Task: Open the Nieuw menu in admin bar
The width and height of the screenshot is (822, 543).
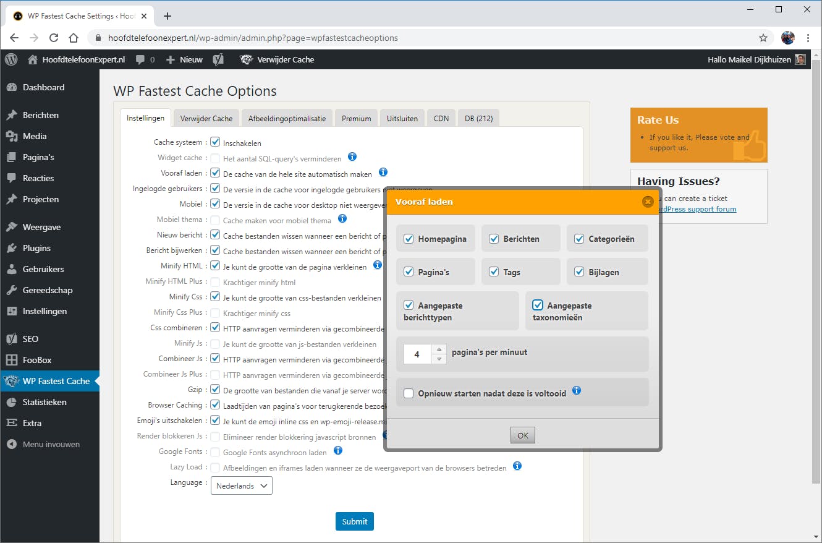Action: coord(184,60)
